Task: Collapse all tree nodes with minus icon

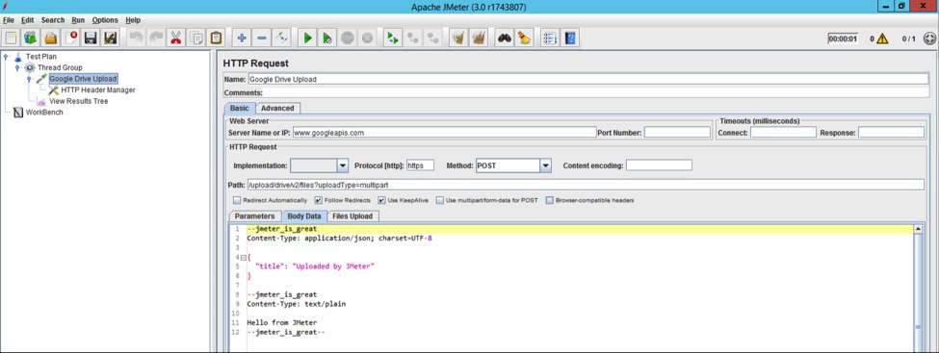Action: pos(262,38)
